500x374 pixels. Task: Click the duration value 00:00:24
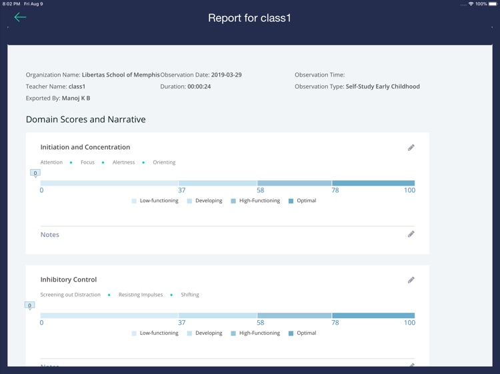tap(199, 87)
